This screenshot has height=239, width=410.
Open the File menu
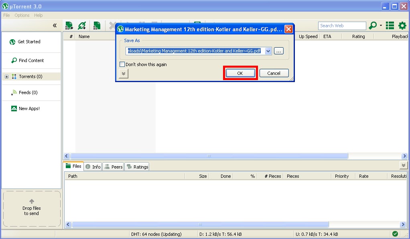coord(6,15)
